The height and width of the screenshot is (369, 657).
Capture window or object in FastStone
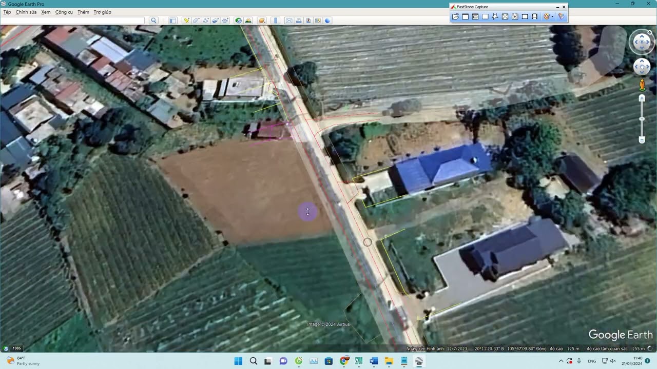pos(475,16)
